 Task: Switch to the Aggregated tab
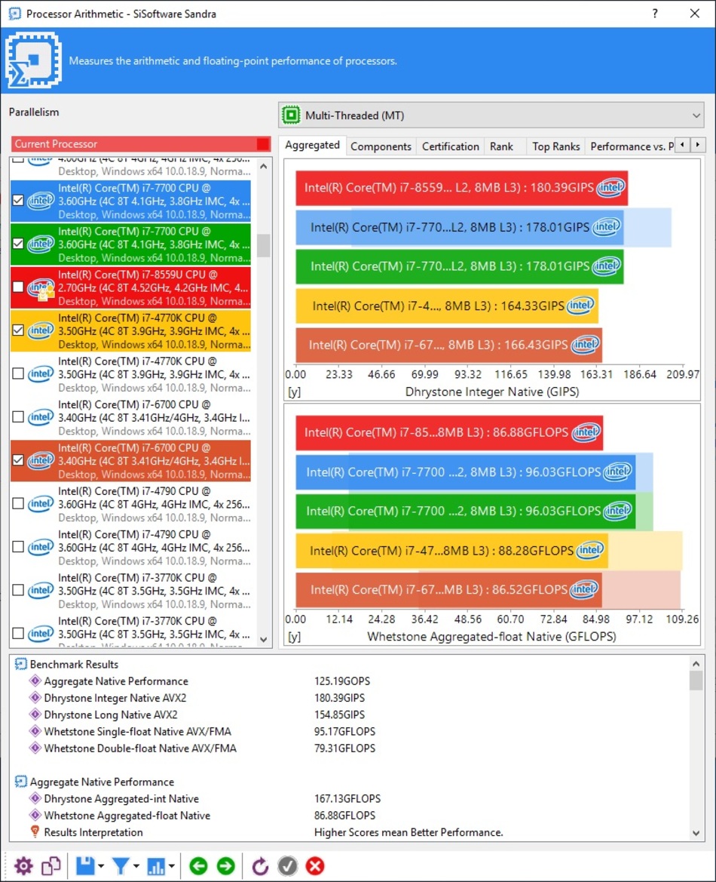point(313,145)
